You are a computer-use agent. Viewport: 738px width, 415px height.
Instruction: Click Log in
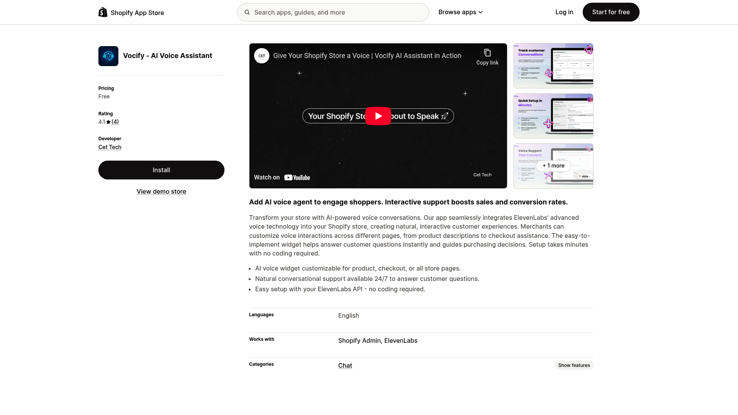point(564,12)
